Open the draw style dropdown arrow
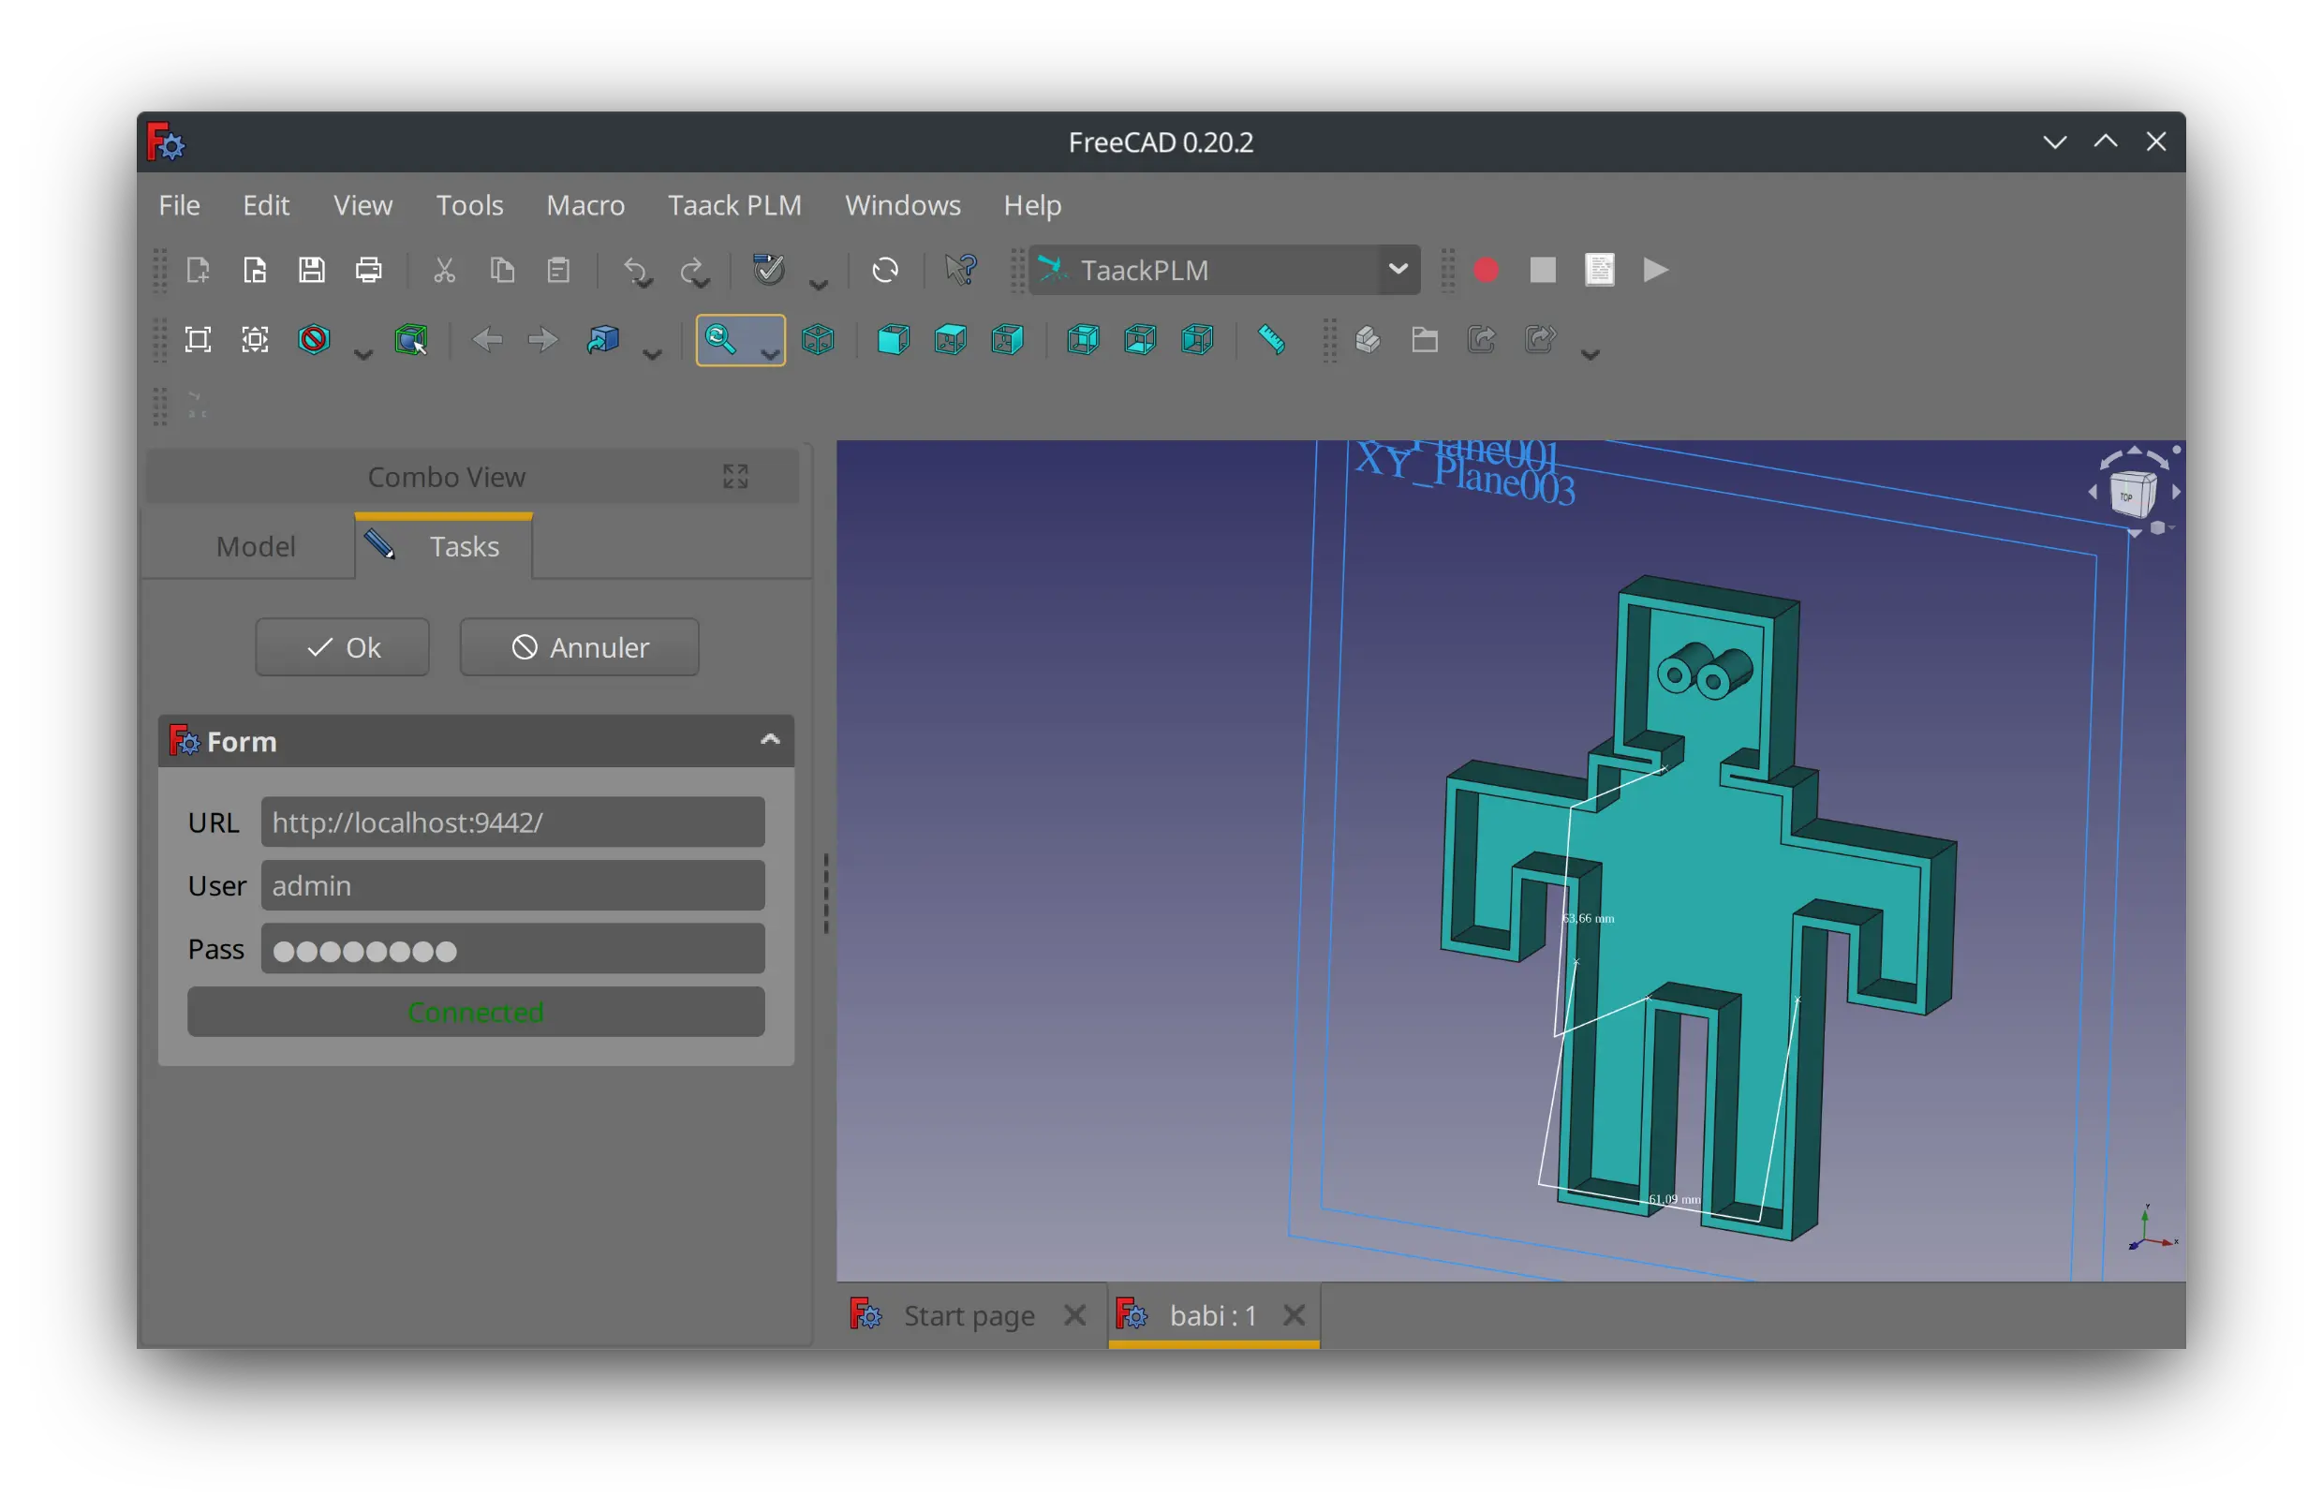Viewport: 2323px width, 1511px height. 363,354
